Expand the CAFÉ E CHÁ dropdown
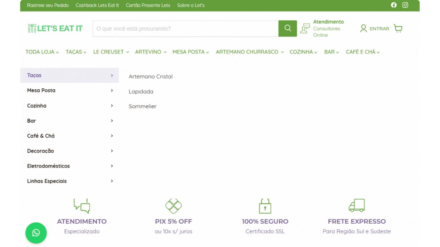The image size is (440, 247). pos(363,52)
